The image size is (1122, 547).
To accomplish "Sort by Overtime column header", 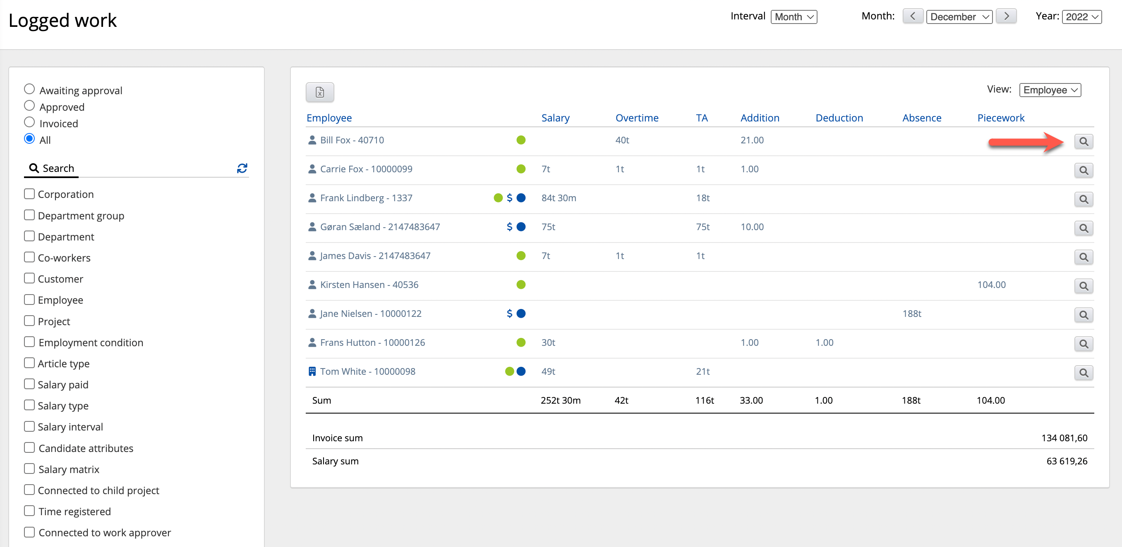I will (636, 118).
